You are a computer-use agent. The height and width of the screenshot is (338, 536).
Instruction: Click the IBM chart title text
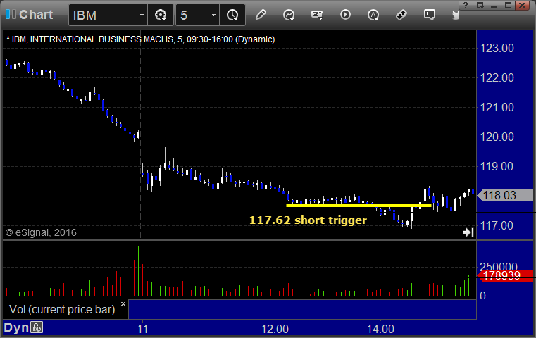pos(140,39)
